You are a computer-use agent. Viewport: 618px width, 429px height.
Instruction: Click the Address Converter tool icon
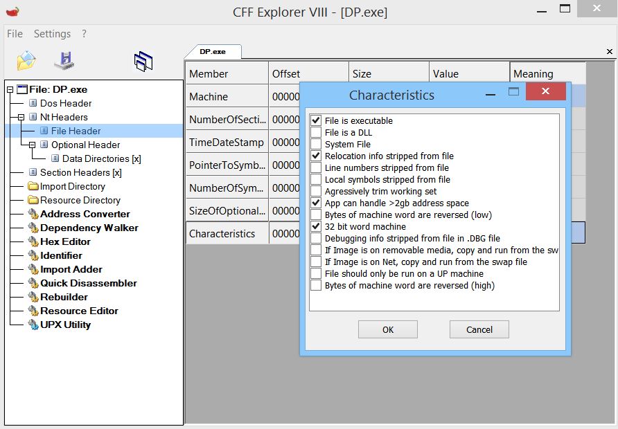[33, 214]
